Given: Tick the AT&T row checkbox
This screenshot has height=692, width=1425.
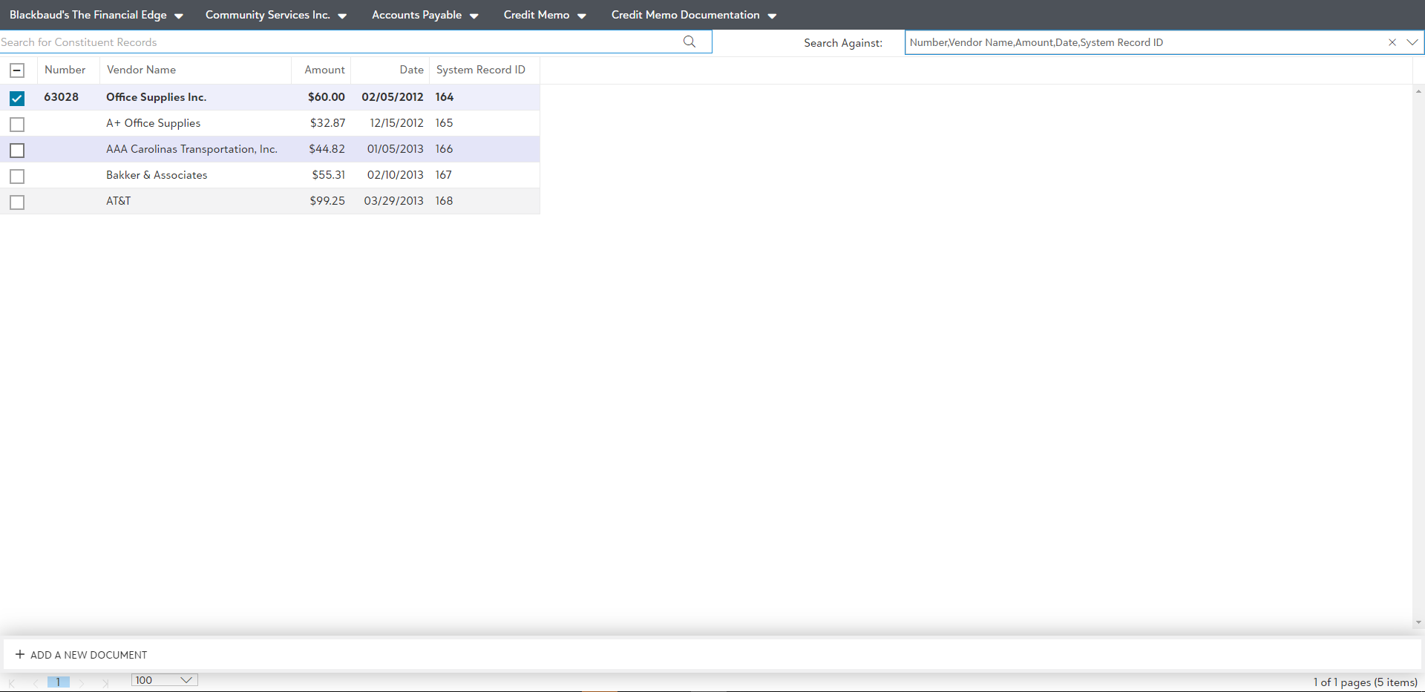Looking at the screenshot, I should click(x=17, y=202).
